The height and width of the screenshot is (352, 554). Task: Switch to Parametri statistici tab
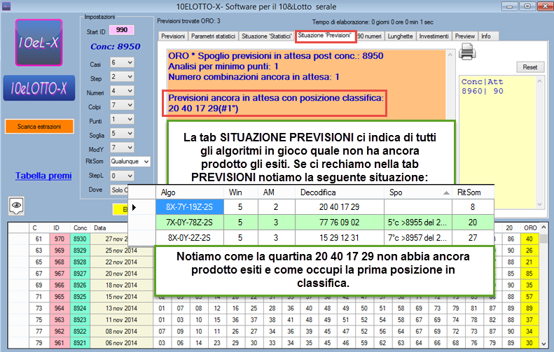pos(213,36)
